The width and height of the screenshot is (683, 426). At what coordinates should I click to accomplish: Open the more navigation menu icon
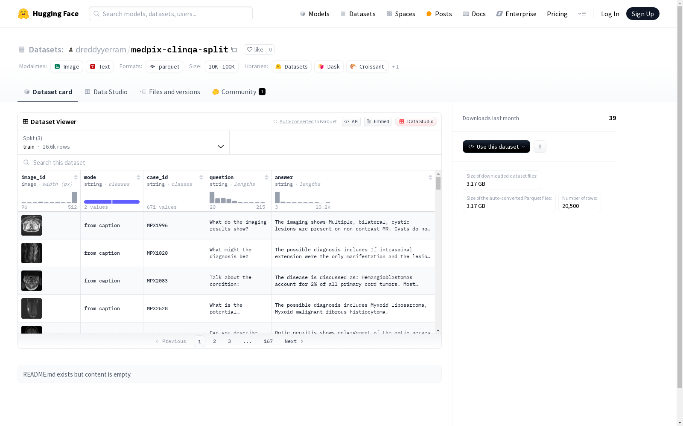pyautogui.click(x=582, y=14)
